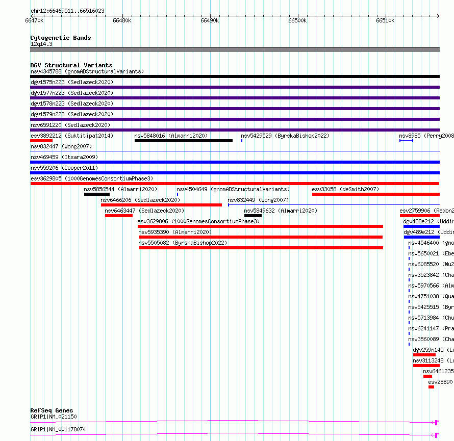Click the nsv559206 (Cooper2011) blue bar
Image resolution: width=454 pixels, height=441 pixels.
tap(235, 173)
